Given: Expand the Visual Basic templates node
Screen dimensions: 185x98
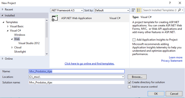Looking at the screenshot, I should pyautogui.click(x=8, y=26).
